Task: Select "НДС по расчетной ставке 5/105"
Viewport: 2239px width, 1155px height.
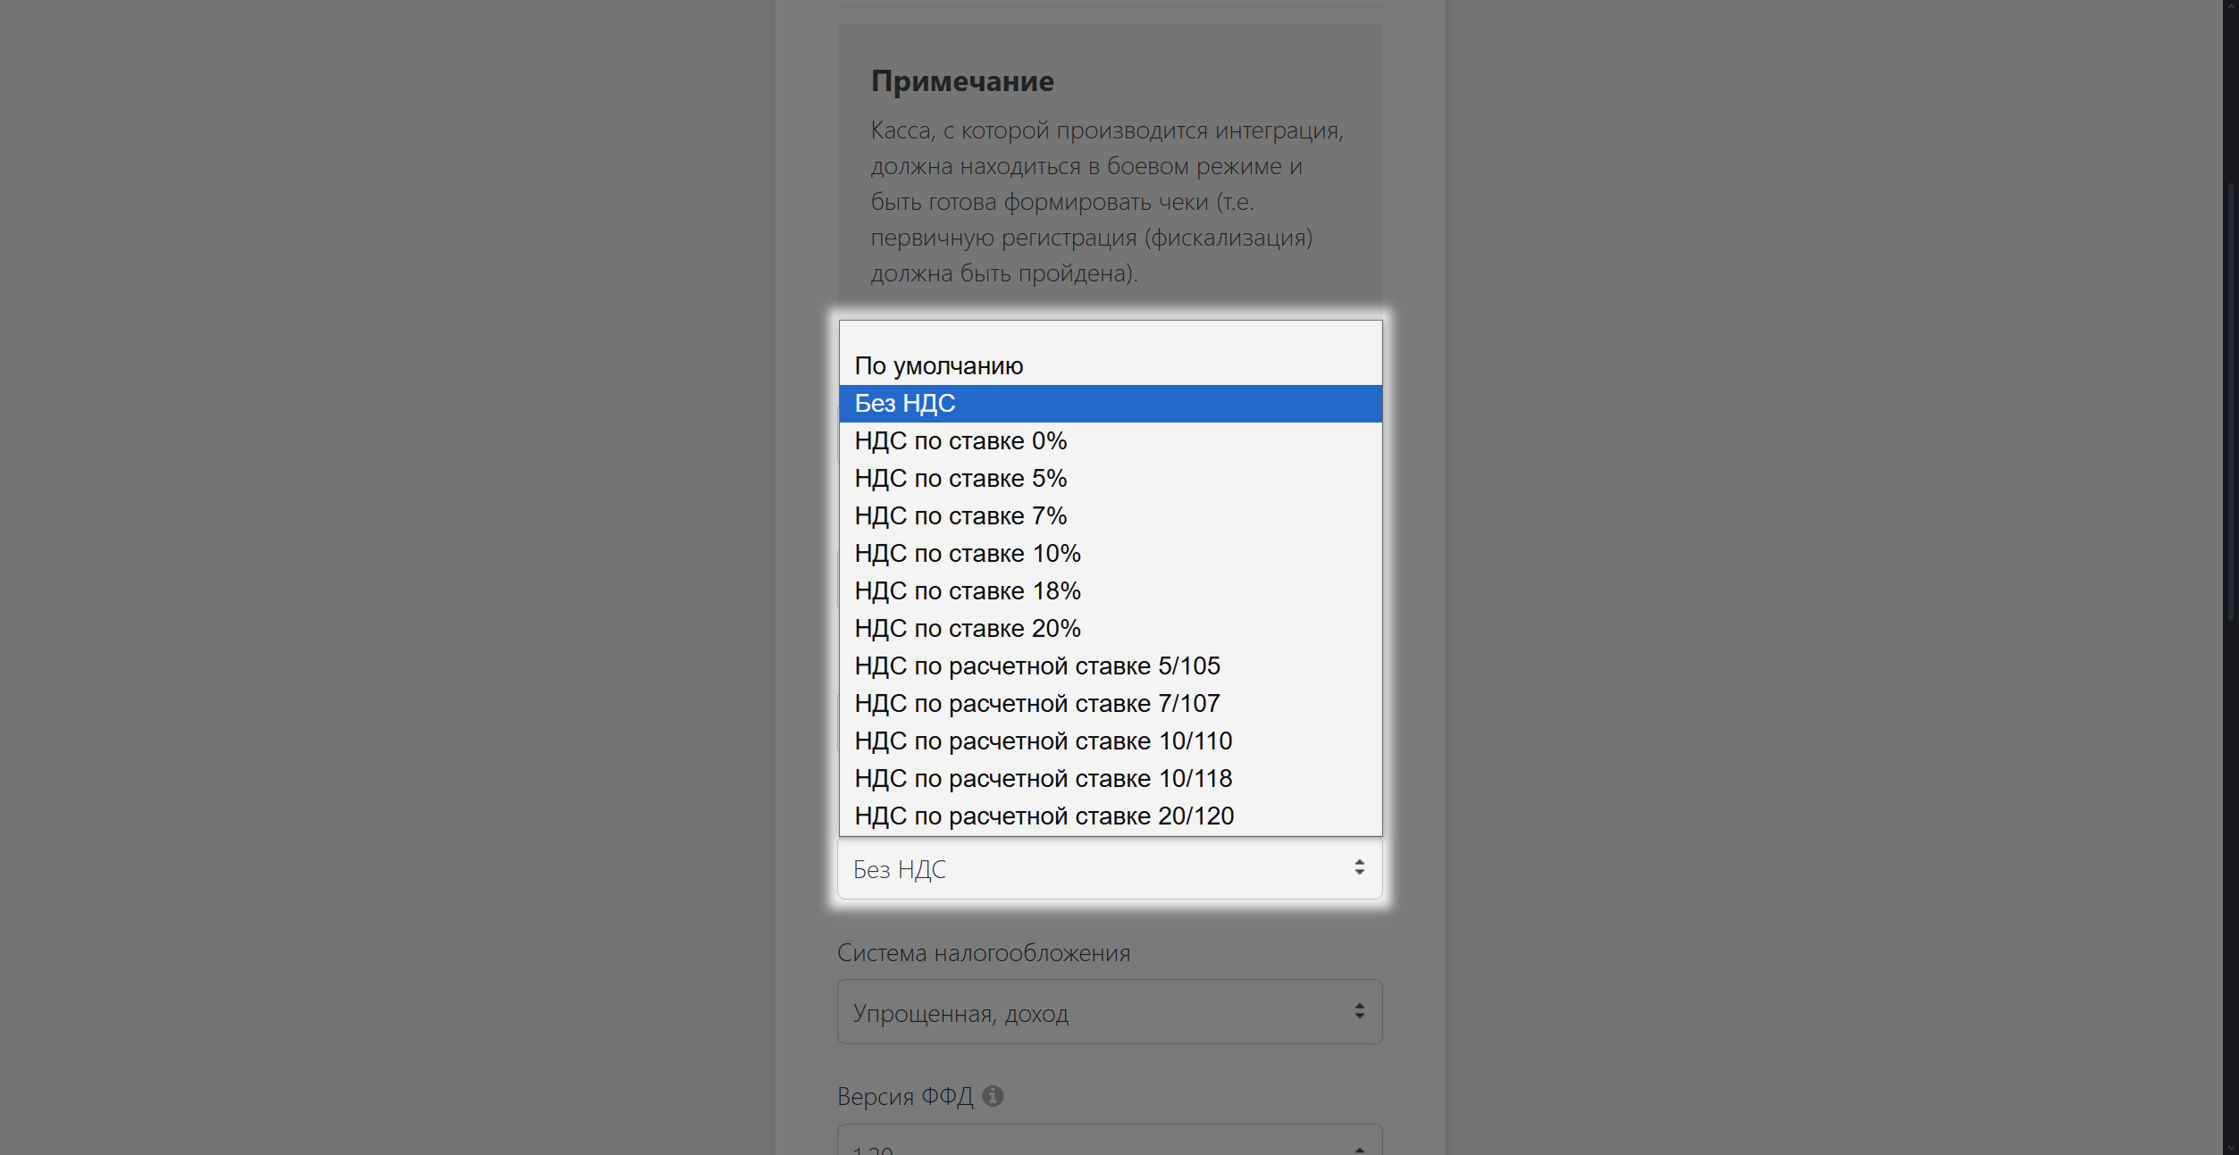Action: [1036, 666]
